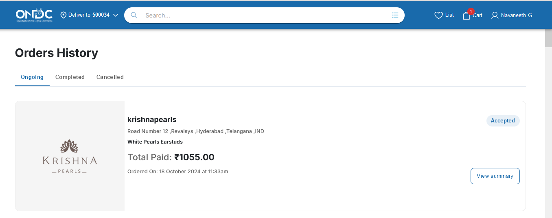Click the Krishna Pearls store thumbnail

[x=70, y=156]
